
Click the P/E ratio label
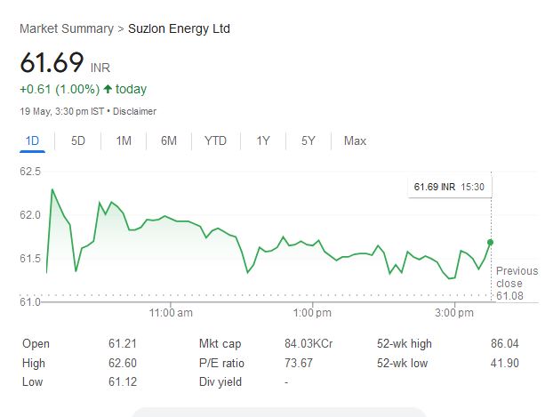point(221,363)
